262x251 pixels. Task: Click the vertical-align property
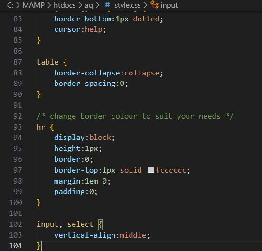pyautogui.click(x=84, y=235)
